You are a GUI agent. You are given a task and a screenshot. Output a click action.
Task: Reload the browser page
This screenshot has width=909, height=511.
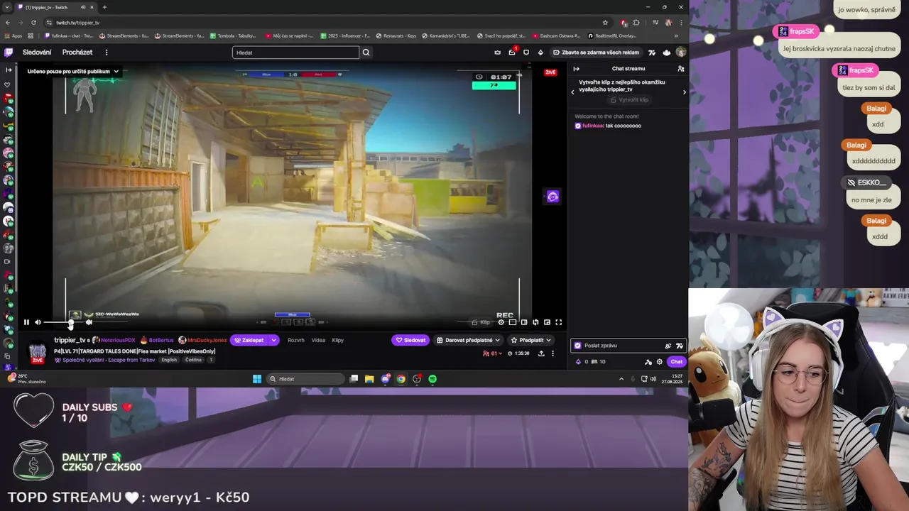pos(33,22)
